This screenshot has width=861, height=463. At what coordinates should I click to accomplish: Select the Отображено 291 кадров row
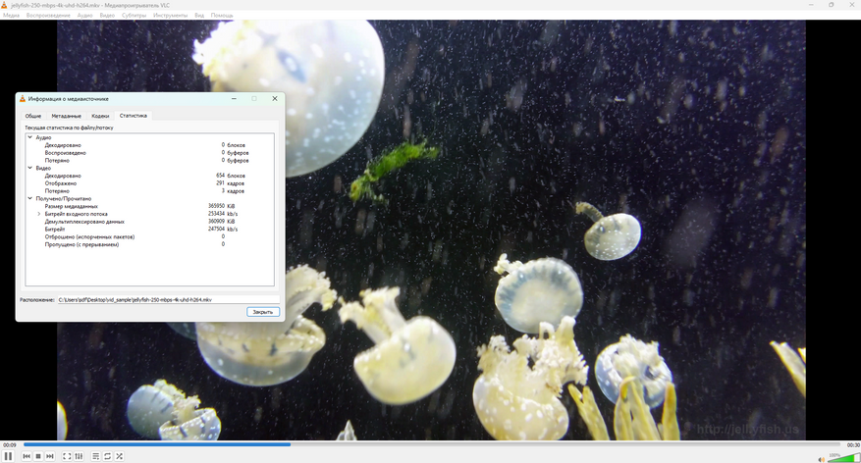click(149, 183)
